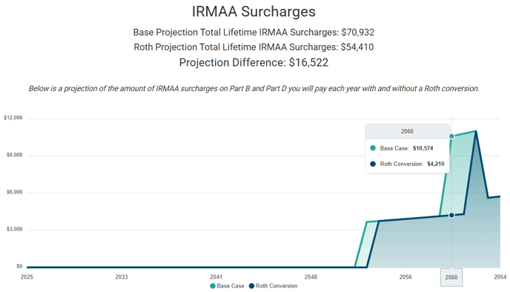Click the 2056 x-axis label
Image resolution: width=510 pixels, height=292 pixels.
coord(405,277)
